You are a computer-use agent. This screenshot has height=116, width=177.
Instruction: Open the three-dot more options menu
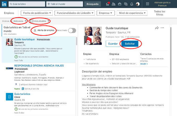pos(162,28)
